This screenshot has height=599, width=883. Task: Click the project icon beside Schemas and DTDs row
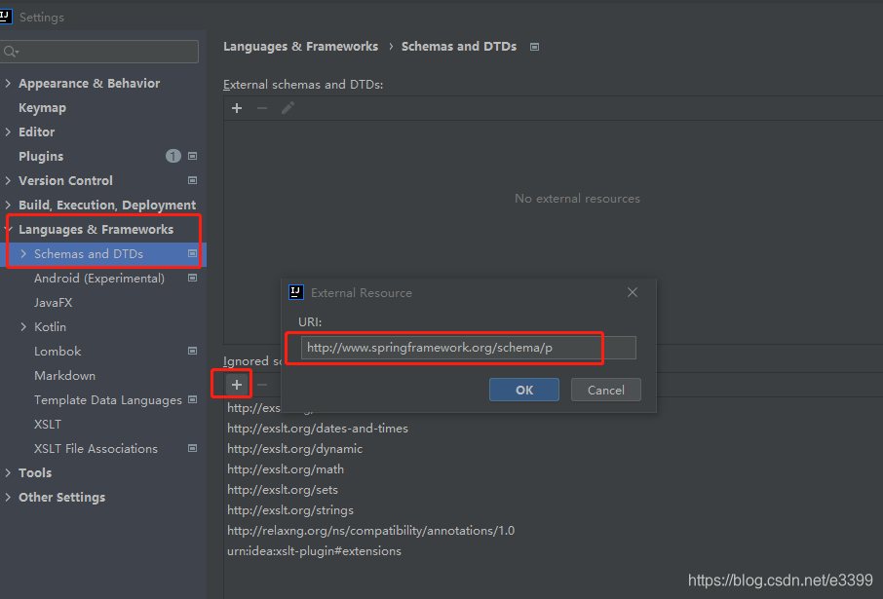pos(193,253)
